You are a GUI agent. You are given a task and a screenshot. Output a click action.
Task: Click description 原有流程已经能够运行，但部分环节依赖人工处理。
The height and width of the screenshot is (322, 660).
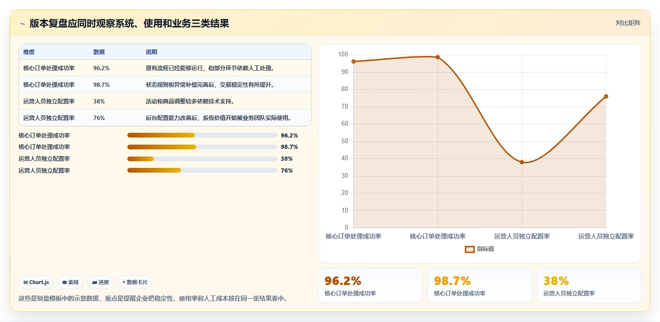210,68
